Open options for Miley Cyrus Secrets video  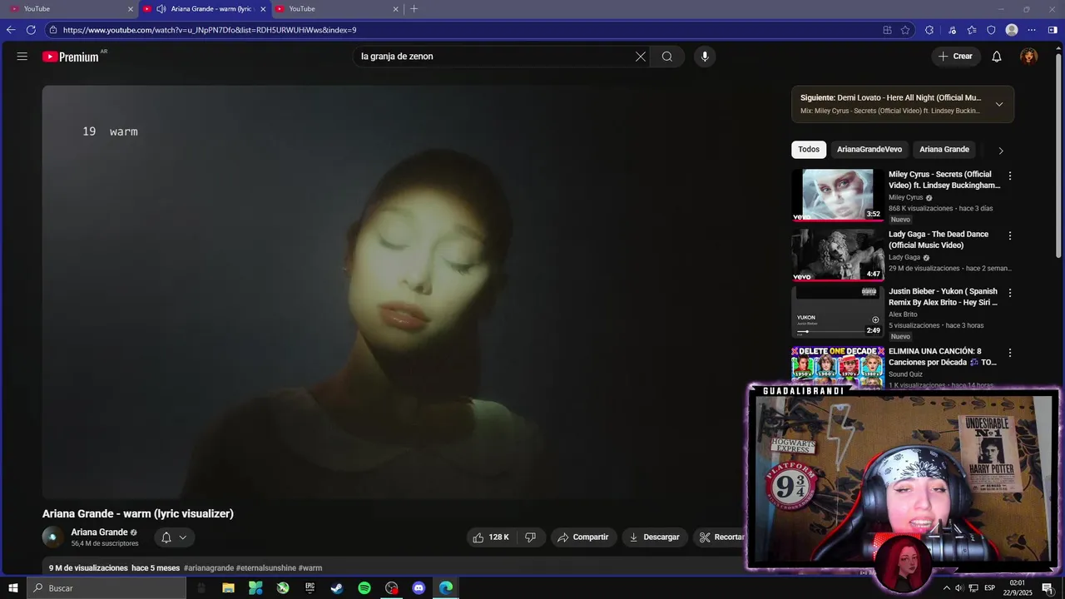pyautogui.click(x=1010, y=176)
